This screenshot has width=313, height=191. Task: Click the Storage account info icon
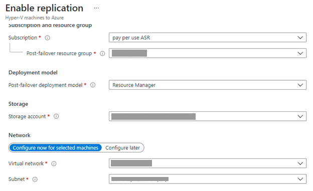point(56,116)
